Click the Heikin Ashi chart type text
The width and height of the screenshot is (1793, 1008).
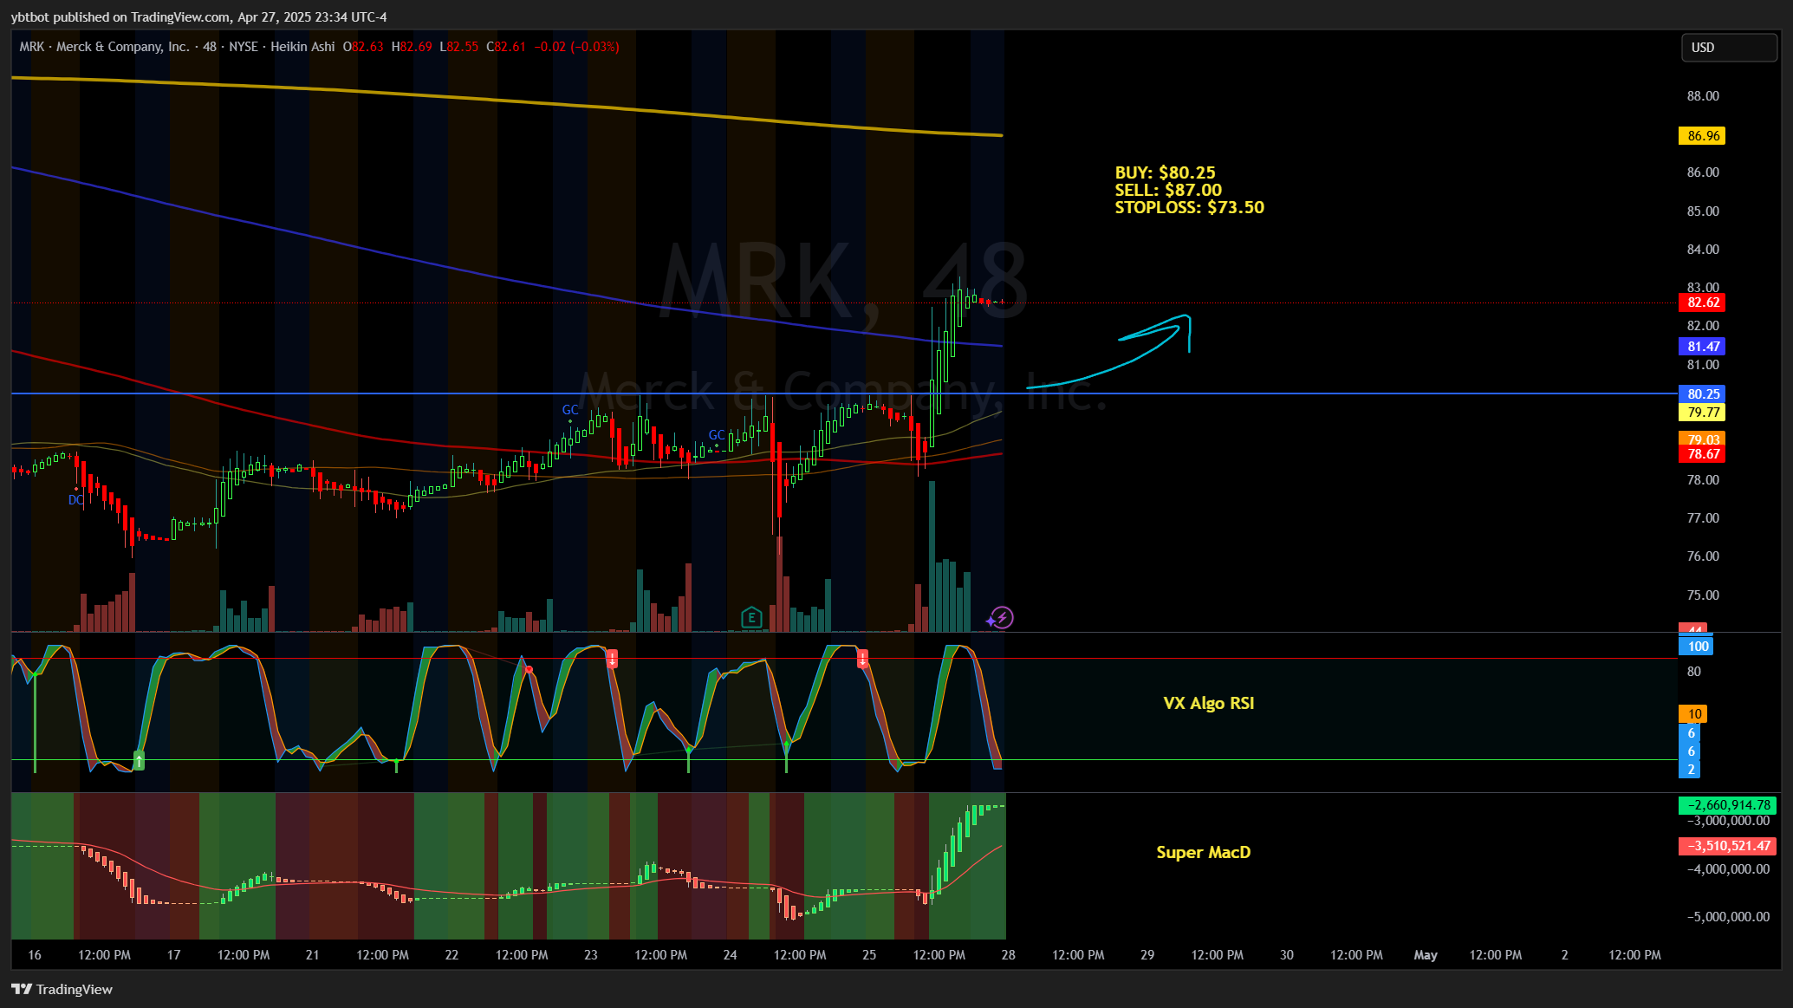302,47
